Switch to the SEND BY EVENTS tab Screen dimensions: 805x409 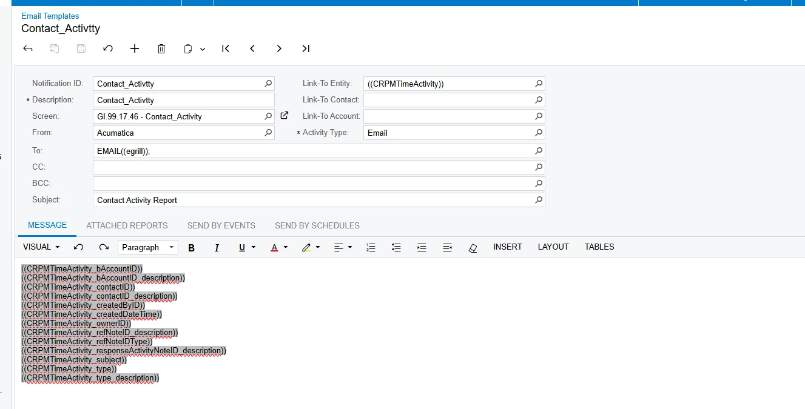click(x=221, y=225)
